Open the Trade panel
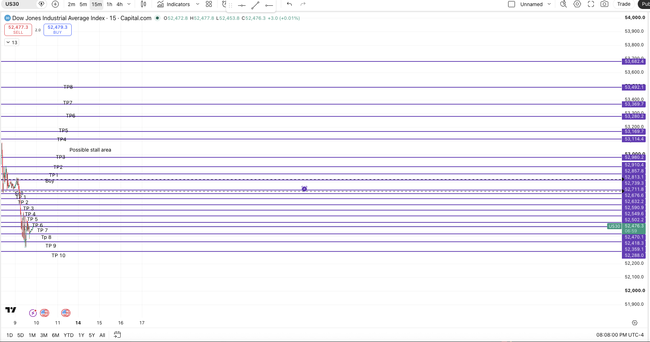 624,4
